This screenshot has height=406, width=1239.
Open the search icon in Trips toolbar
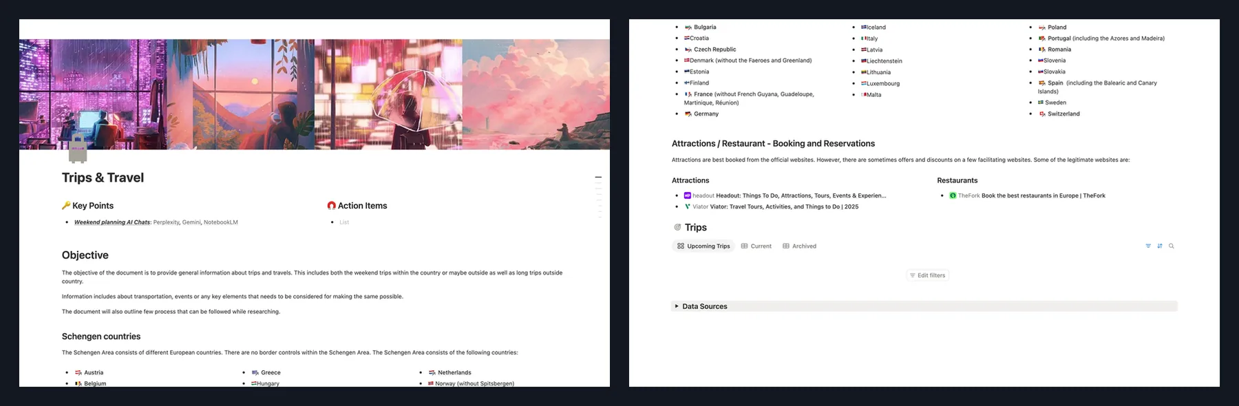click(x=1172, y=246)
